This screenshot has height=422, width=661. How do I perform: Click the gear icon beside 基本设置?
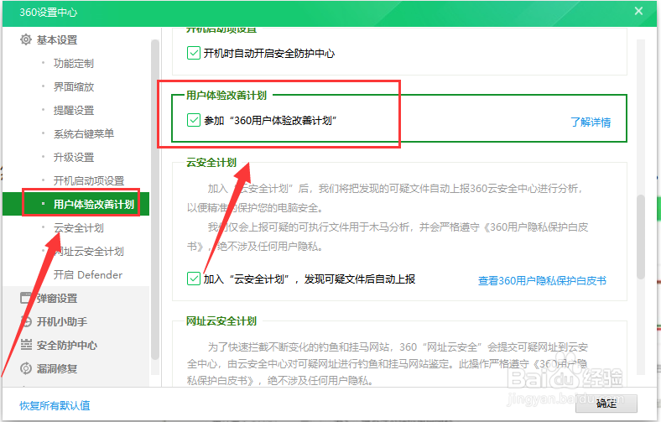[26, 39]
